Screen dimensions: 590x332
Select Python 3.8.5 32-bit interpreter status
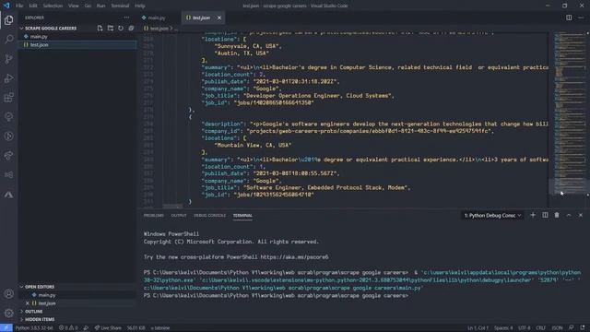pyautogui.click(x=34, y=328)
